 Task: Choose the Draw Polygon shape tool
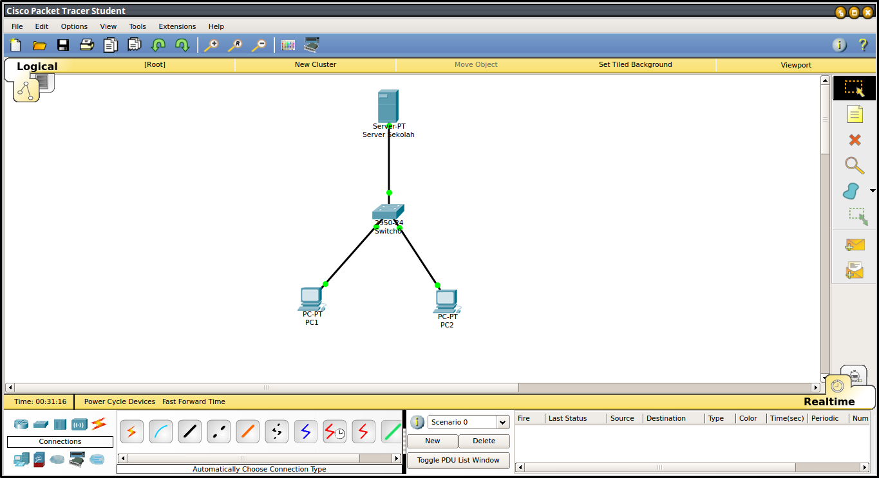(851, 191)
